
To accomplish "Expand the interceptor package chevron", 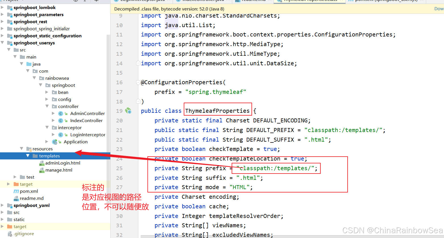I will (x=47, y=127).
